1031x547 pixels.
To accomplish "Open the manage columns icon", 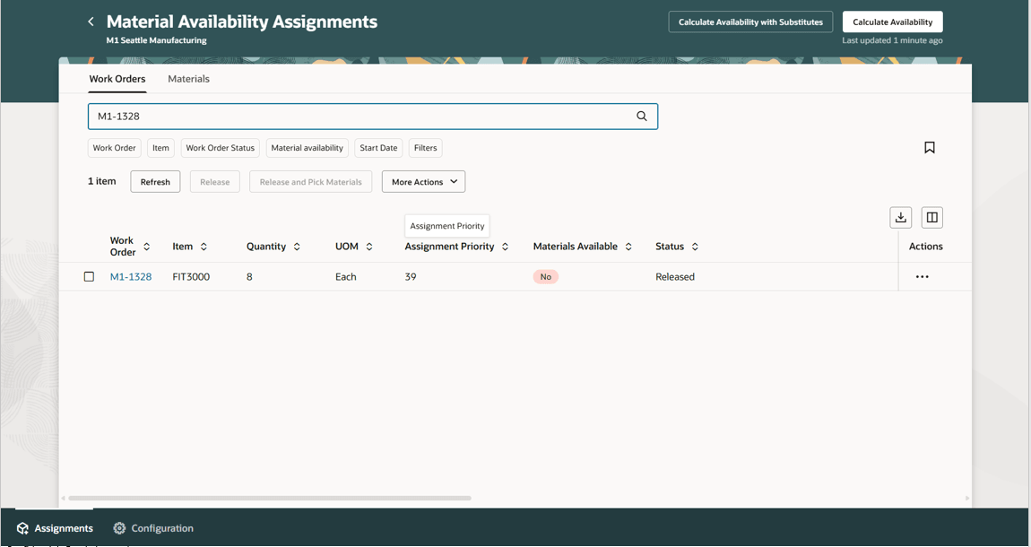I will [931, 217].
